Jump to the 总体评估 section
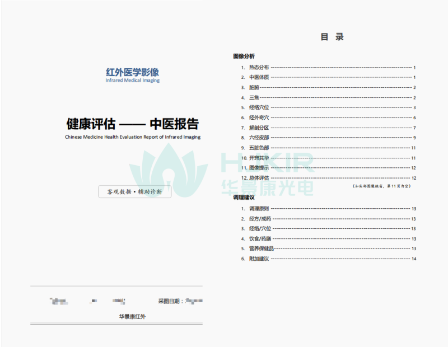The width and height of the screenshot is (448, 347). point(259,178)
